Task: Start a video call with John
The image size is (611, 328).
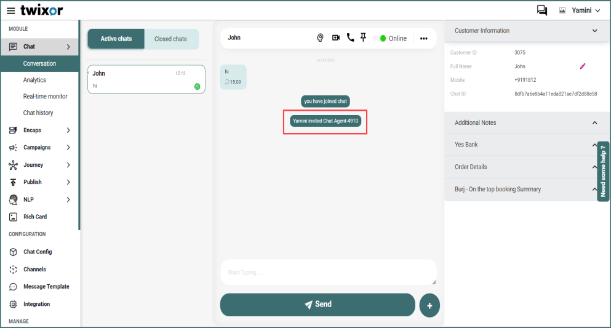Action: point(336,38)
